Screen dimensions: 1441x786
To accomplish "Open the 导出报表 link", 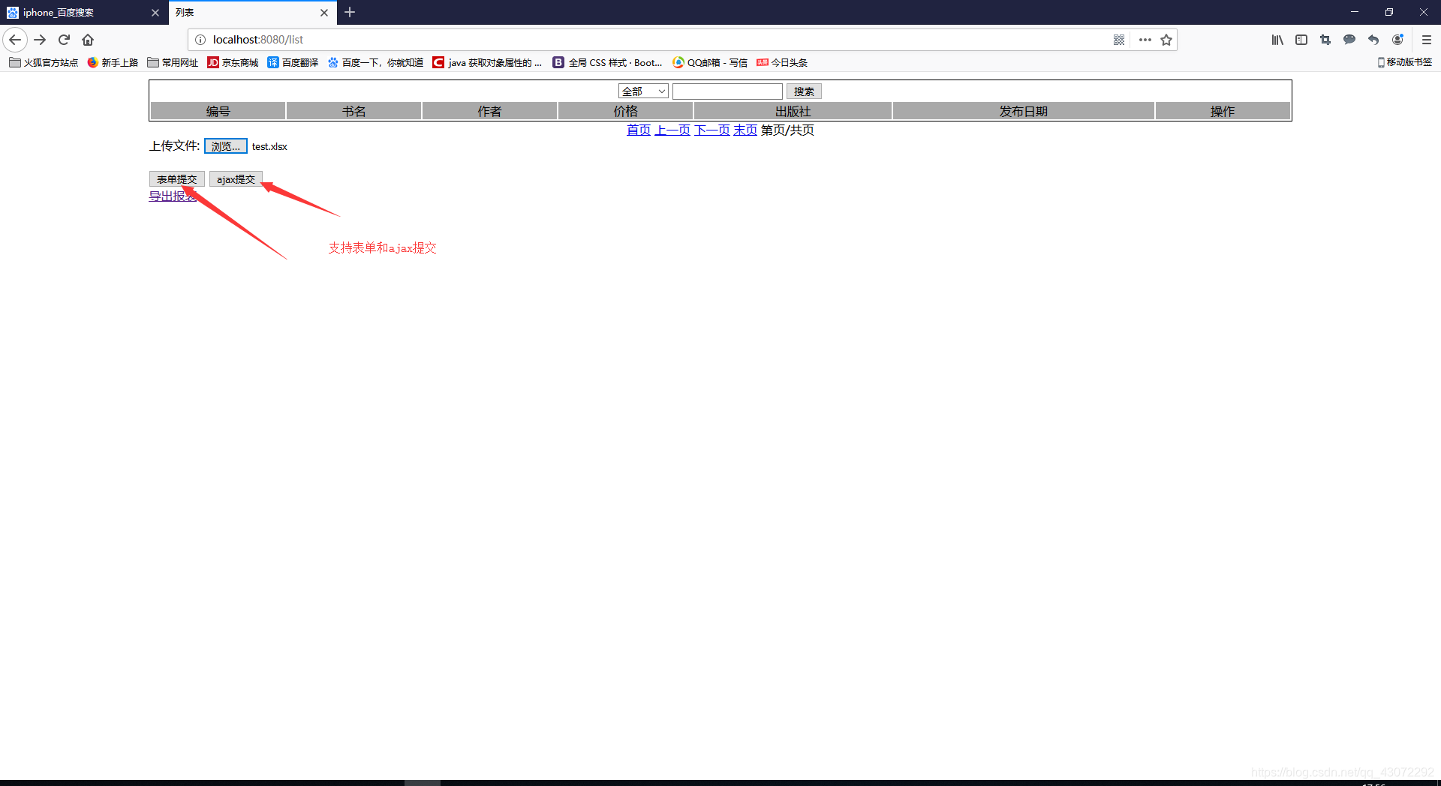I will [173, 196].
